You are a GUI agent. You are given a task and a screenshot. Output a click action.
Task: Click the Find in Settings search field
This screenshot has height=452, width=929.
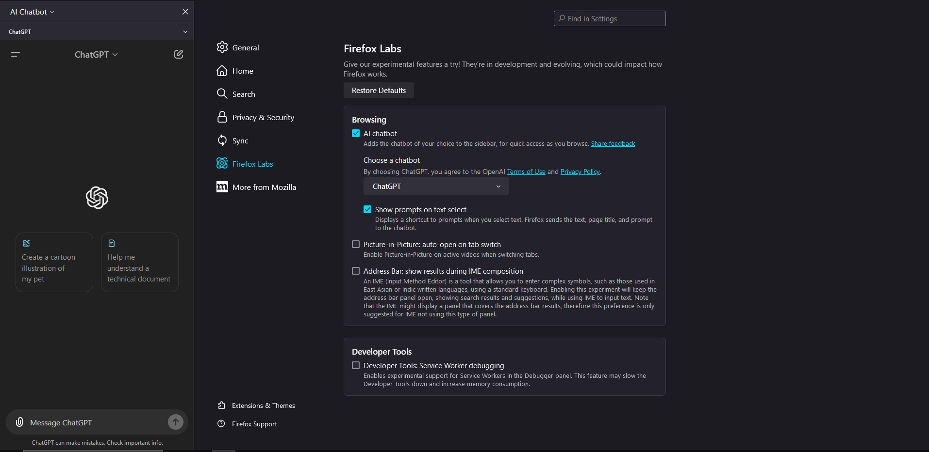[x=610, y=18]
